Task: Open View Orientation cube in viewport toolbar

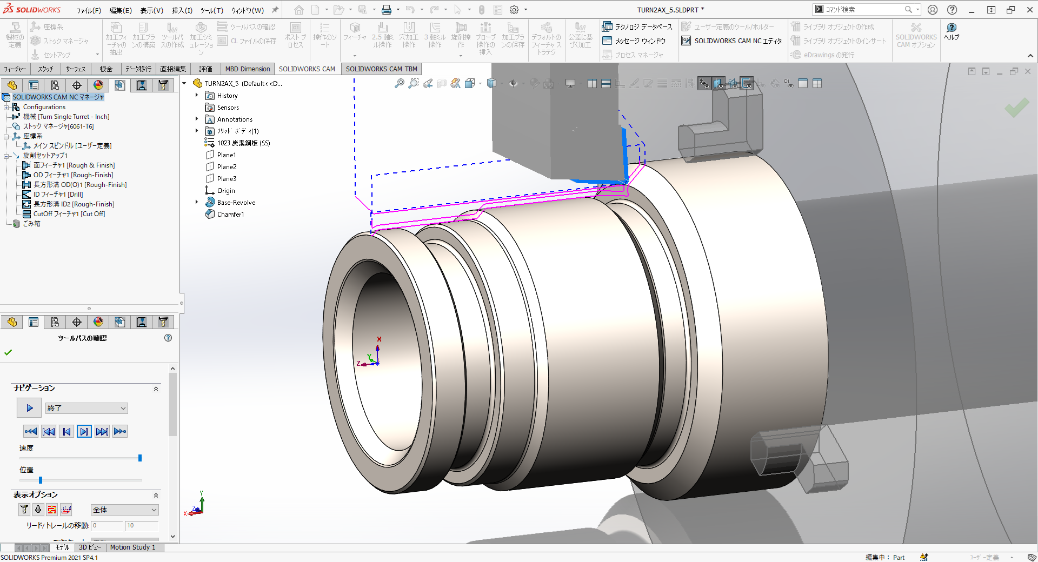Action: pos(470,83)
